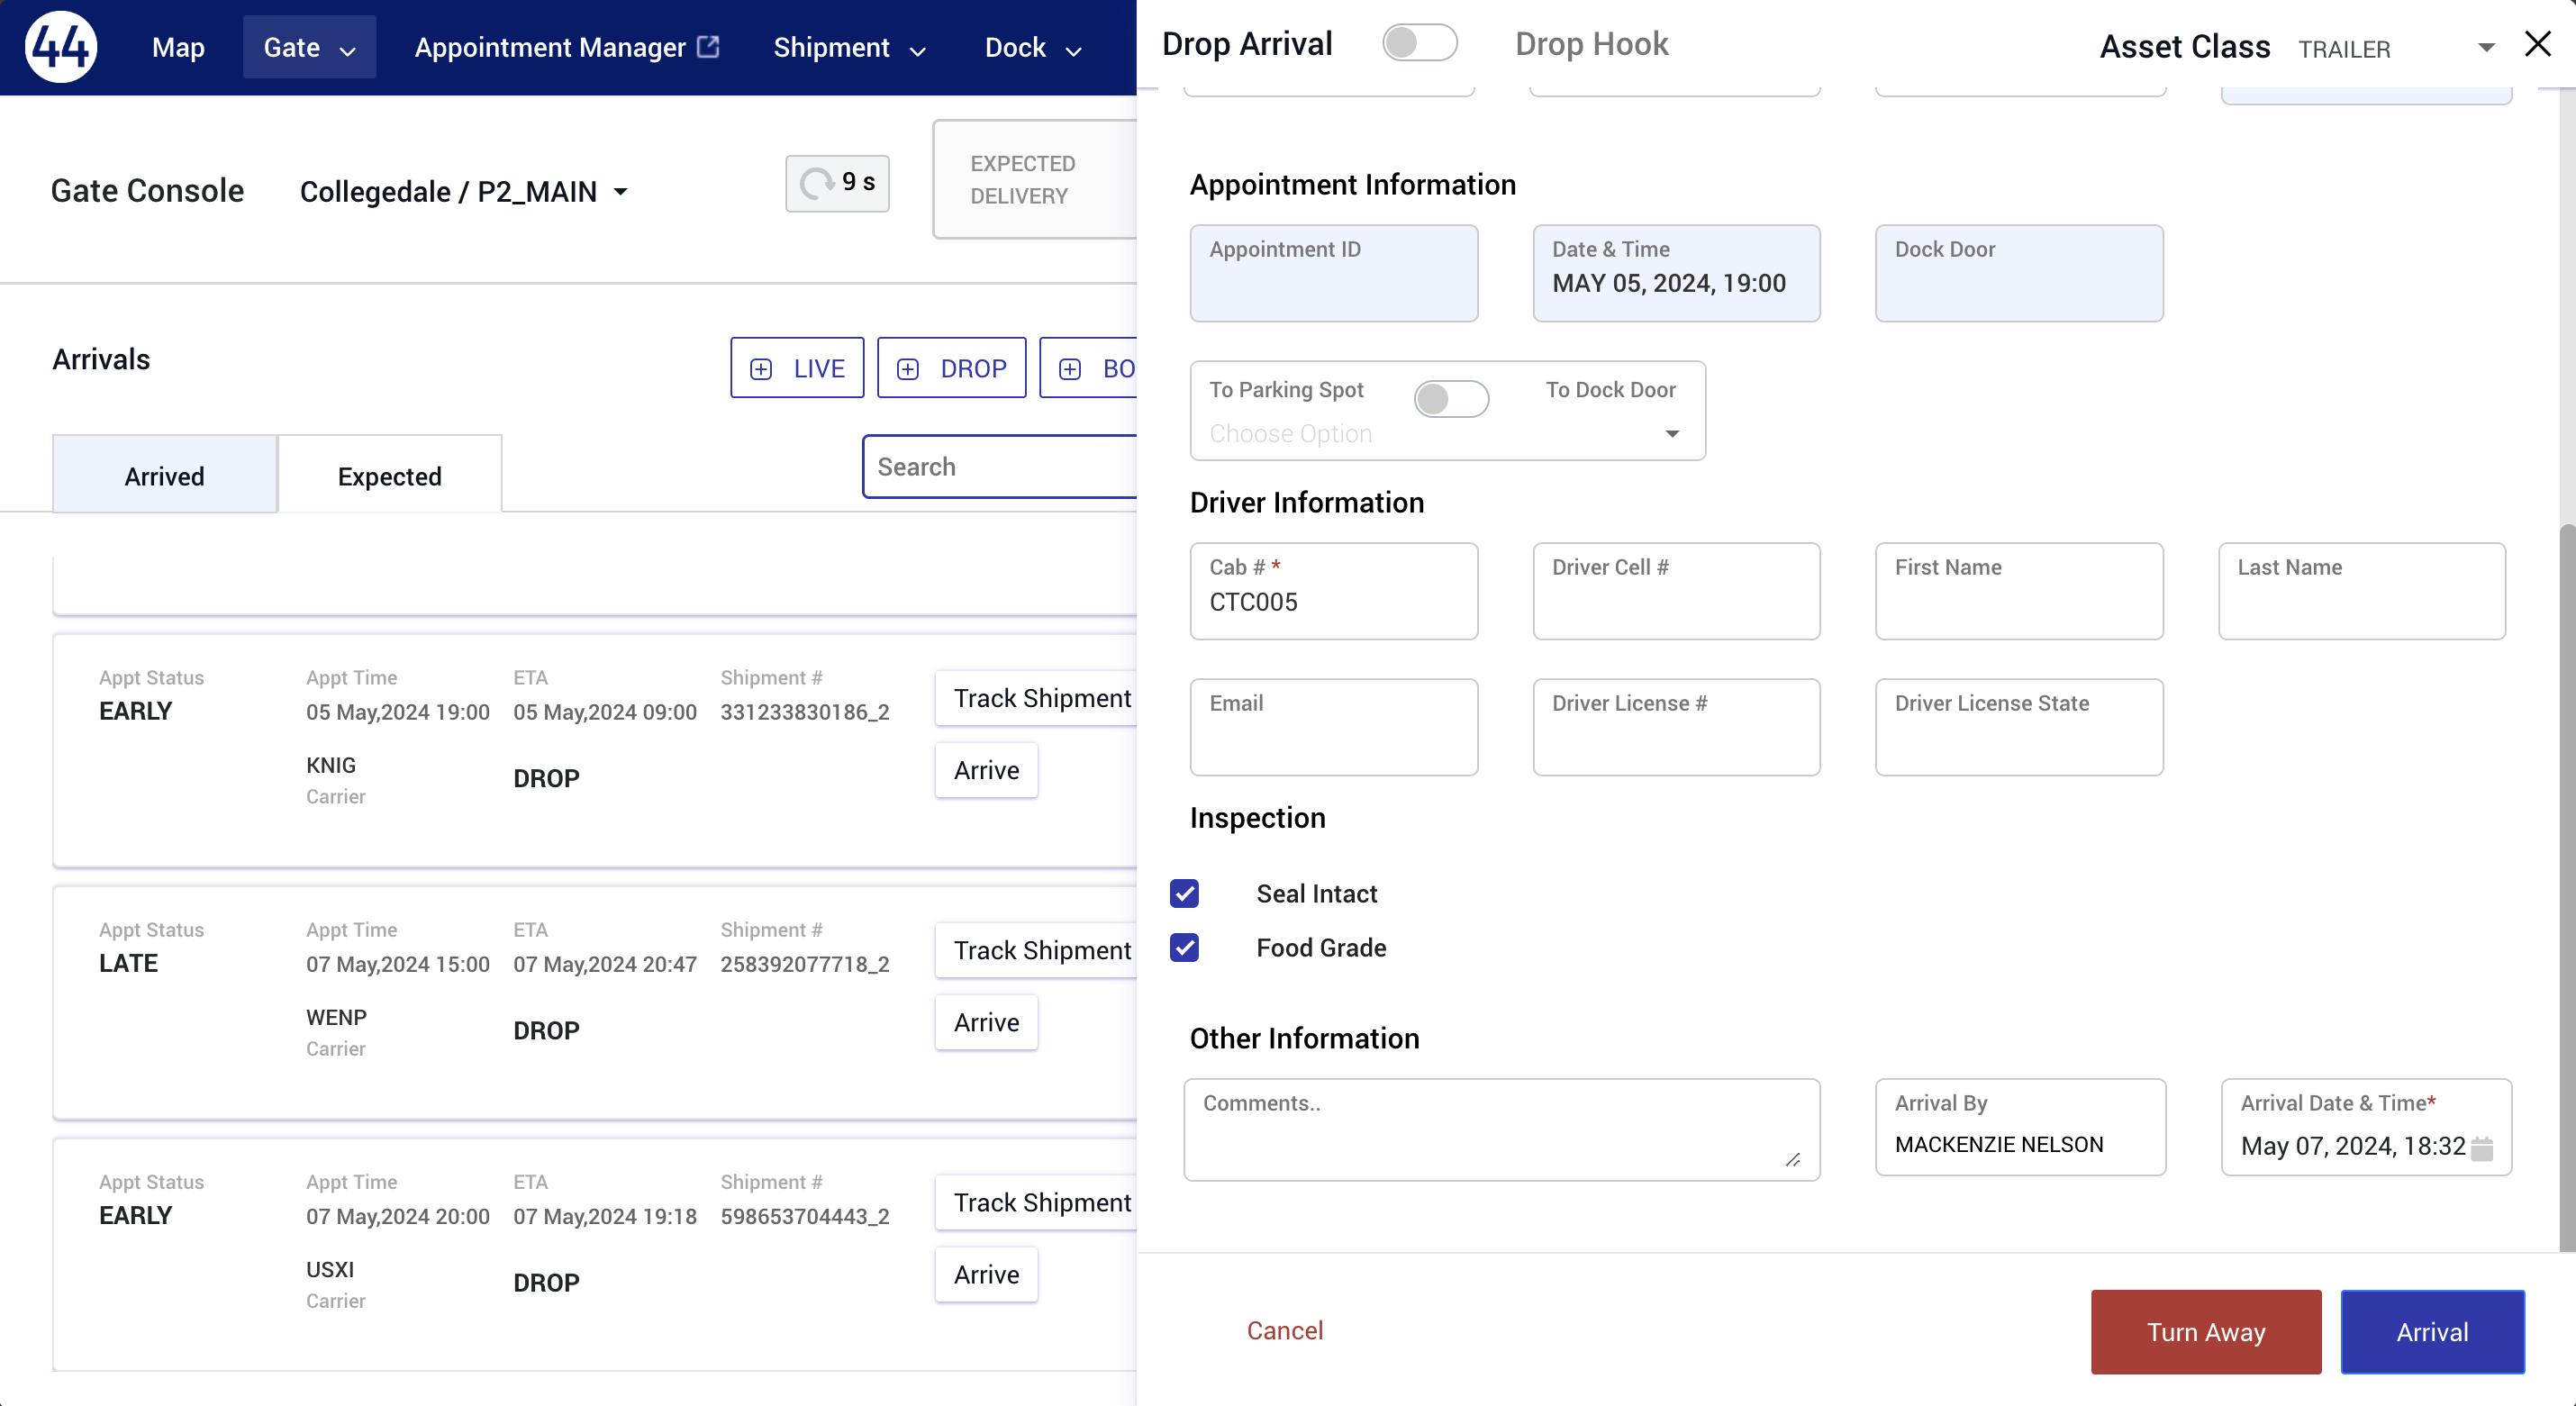Screen dimensions: 2576x1406
Task: Expand the Gate menu chevron
Action: click(x=348, y=50)
